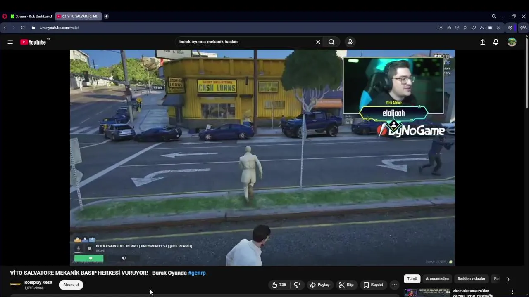The image size is (529, 297).
Task: Open Opera Flow send icon
Action: (x=465, y=28)
